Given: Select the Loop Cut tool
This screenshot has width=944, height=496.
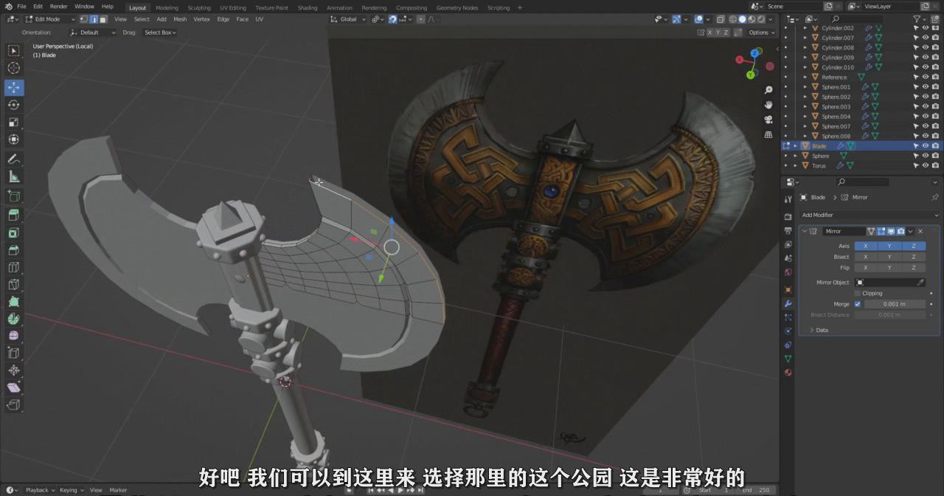Looking at the screenshot, I should [x=14, y=267].
